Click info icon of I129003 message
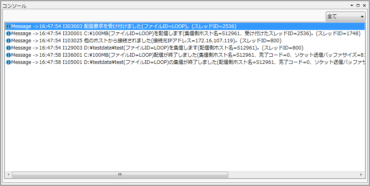Image resolution: width=370 pixels, height=186 pixels. pyautogui.click(x=8, y=48)
